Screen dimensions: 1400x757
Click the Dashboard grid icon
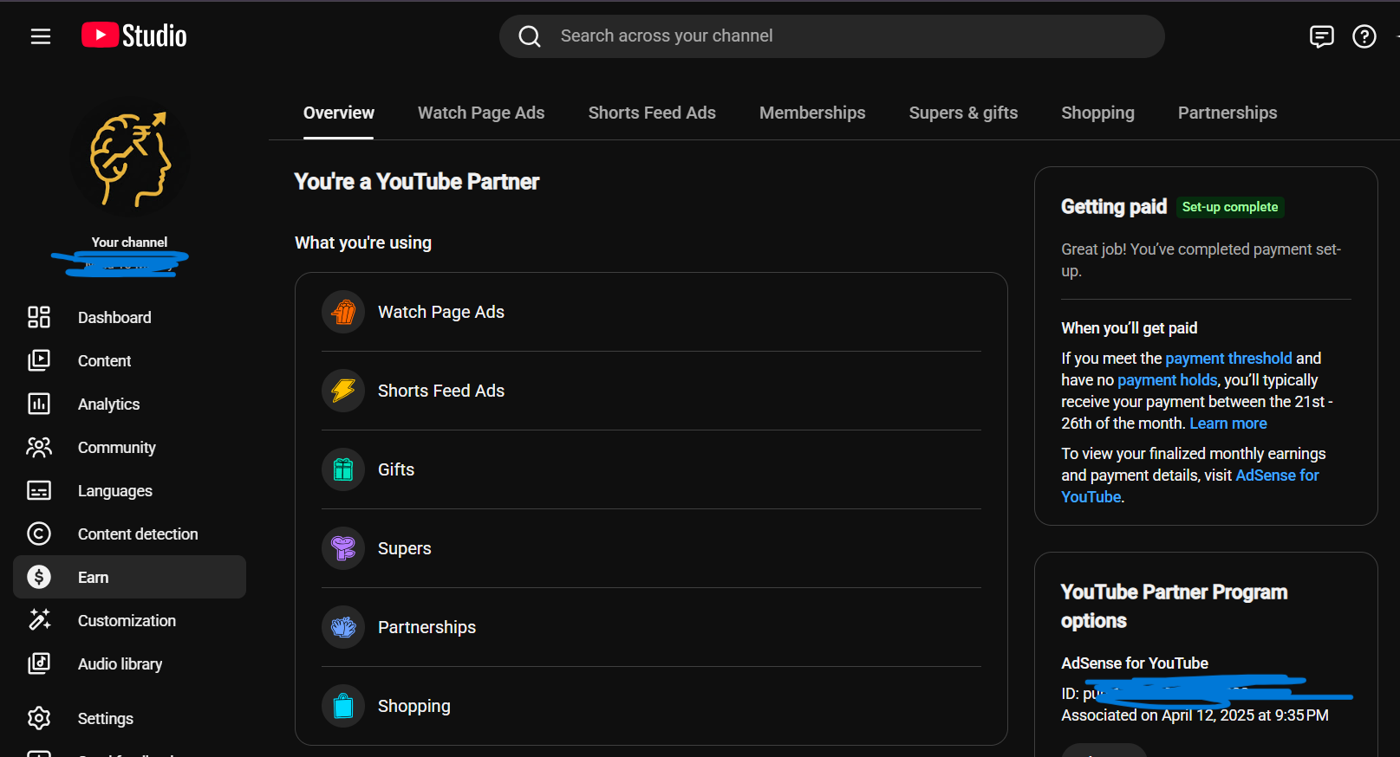click(39, 317)
